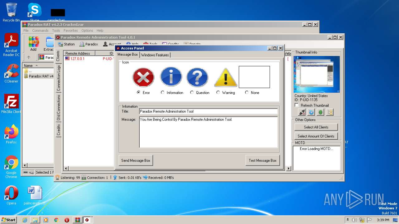
Task: Select the Paradox RAT v4 folder in WinRAR
Action: [x=38, y=76]
